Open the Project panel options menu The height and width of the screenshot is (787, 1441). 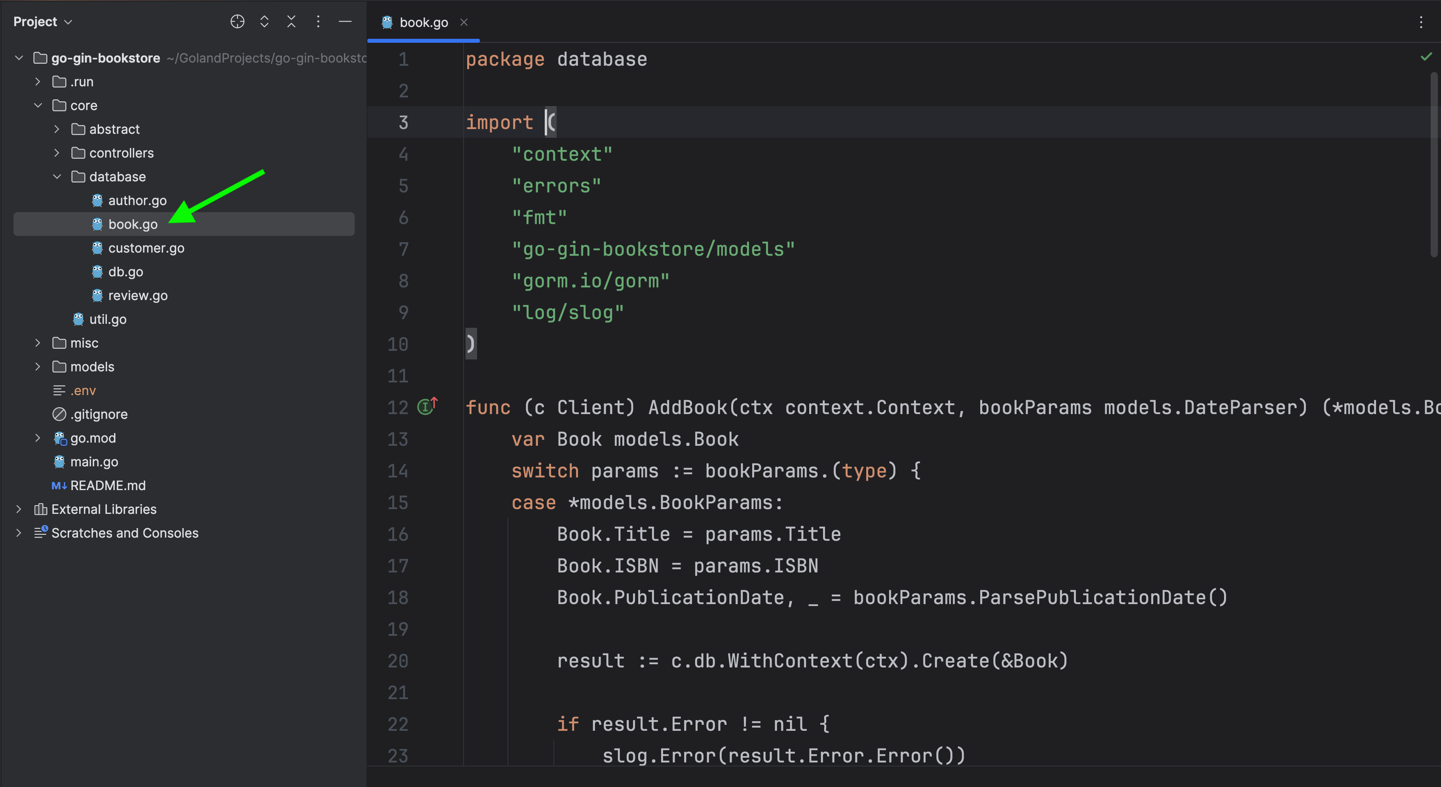(x=318, y=22)
